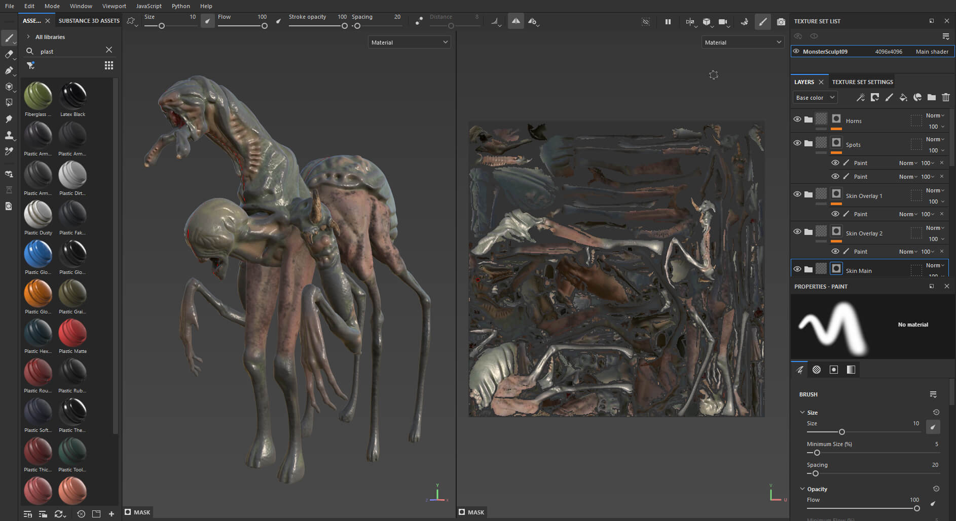The image size is (956, 521).
Task: Hide the Skin Overlay 2 layer
Action: pos(797,232)
